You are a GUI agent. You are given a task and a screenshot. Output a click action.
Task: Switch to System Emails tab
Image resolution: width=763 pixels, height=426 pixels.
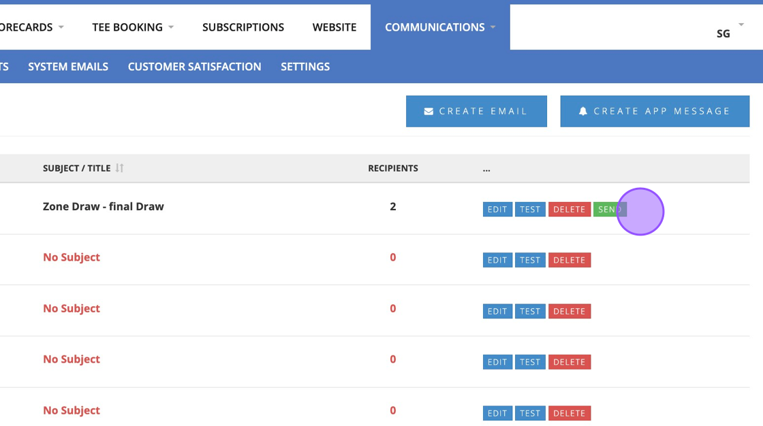click(68, 67)
